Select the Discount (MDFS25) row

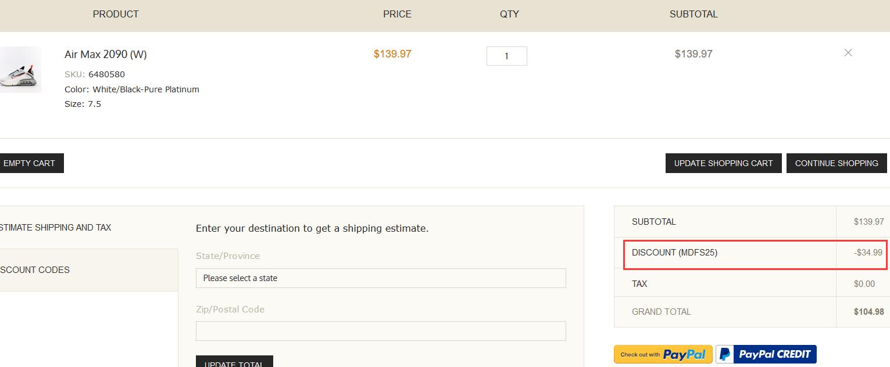756,253
